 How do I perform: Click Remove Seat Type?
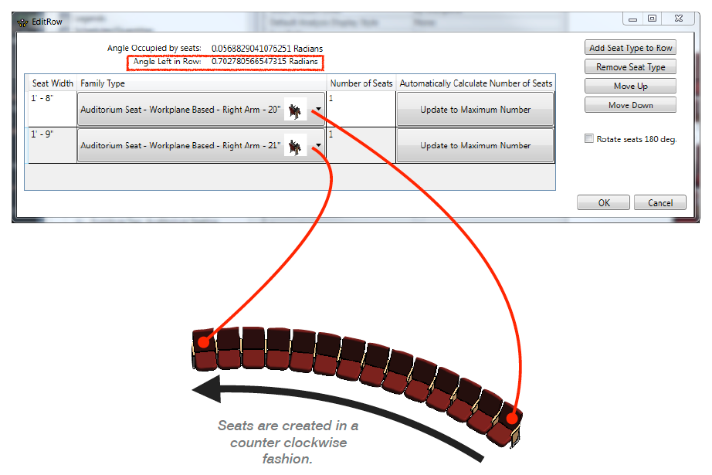click(629, 66)
